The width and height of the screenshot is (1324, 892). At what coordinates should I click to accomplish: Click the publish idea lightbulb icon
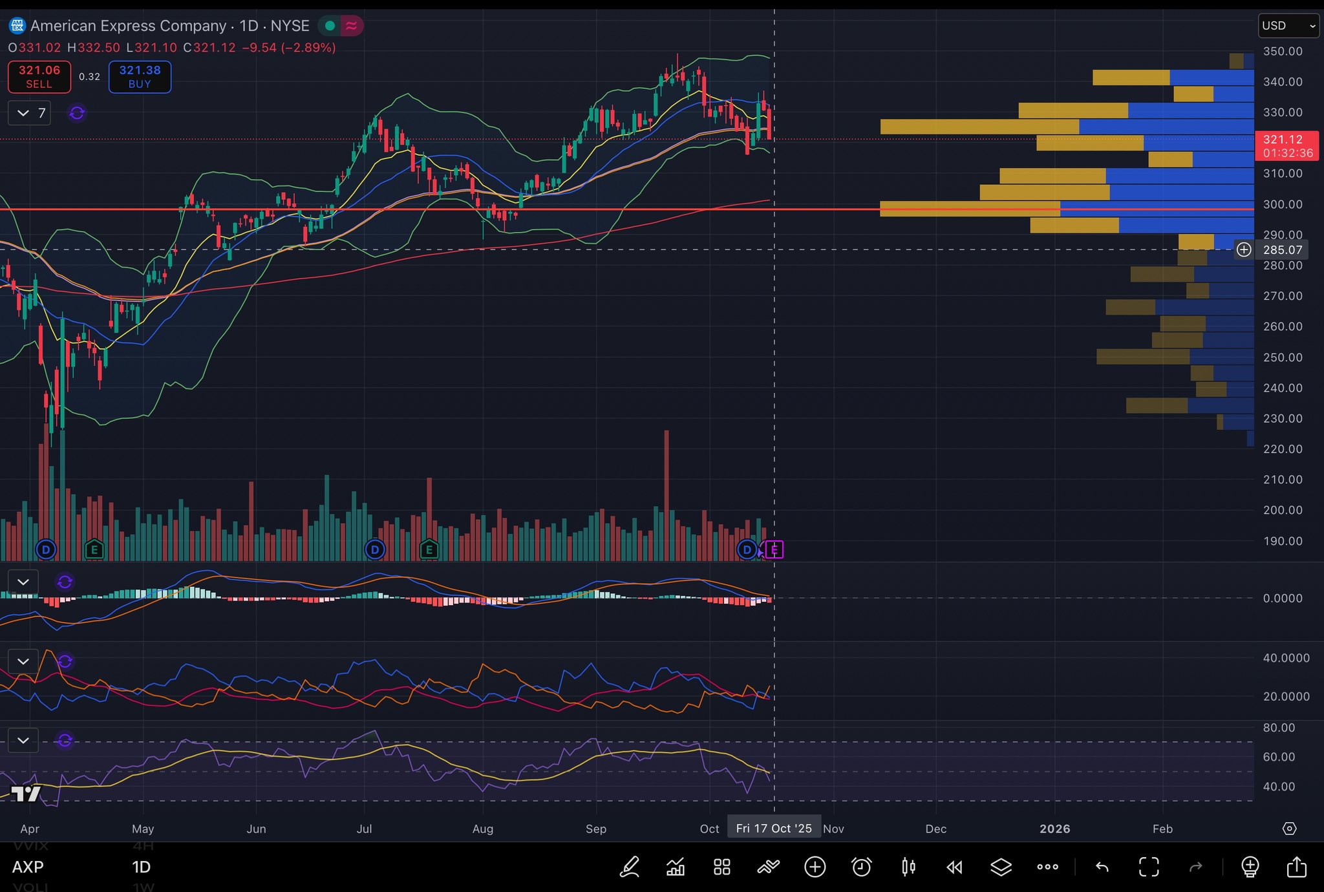[x=1250, y=867]
